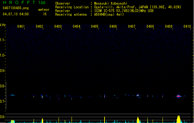Click the 0401 time marker
Viewport: 194px width, 123px height.
click(x=21, y=26)
